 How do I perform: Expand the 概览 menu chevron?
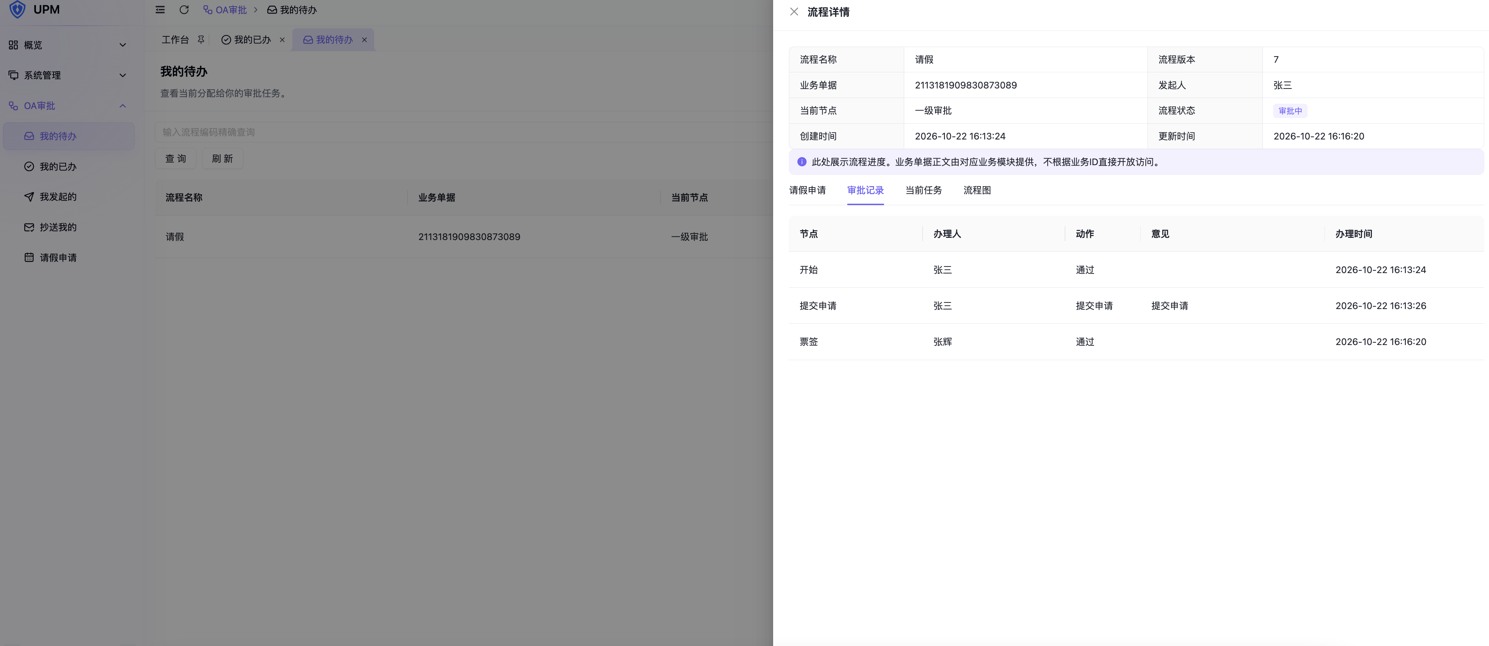pos(123,45)
